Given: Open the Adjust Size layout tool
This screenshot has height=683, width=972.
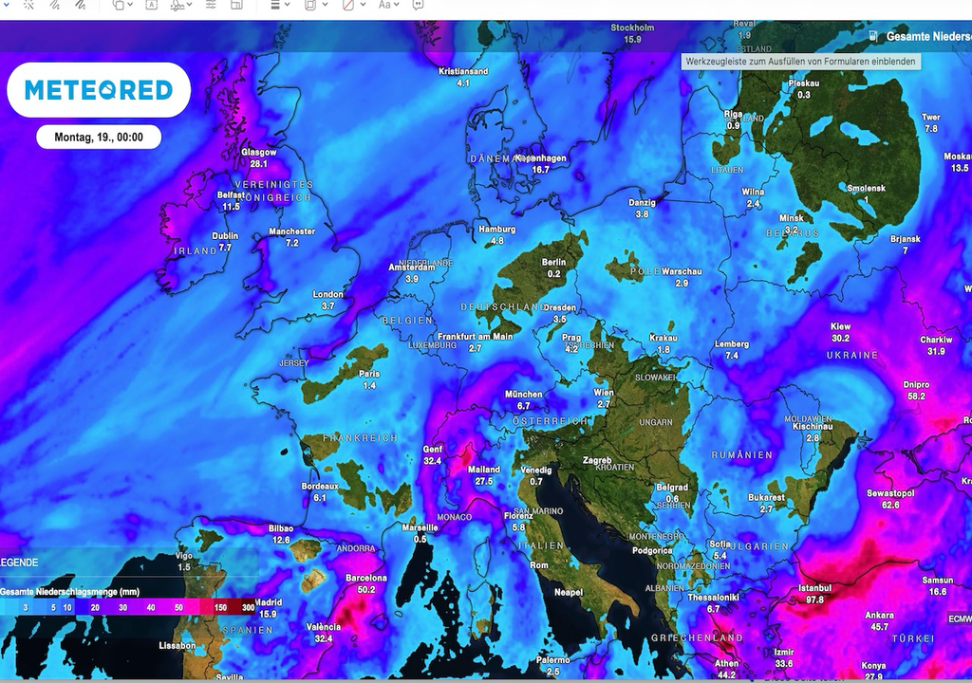Looking at the screenshot, I should 236,5.
